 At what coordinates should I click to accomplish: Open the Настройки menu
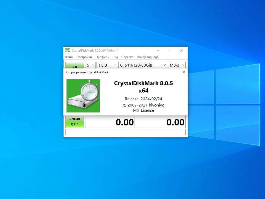click(84, 57)
